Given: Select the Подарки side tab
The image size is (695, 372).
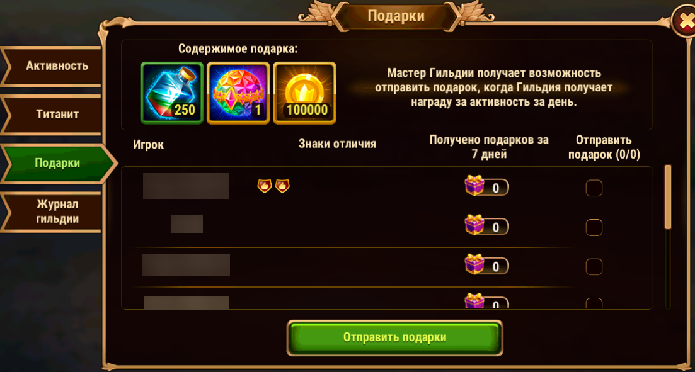Looking at the screenshot, I should coord(57,163).
